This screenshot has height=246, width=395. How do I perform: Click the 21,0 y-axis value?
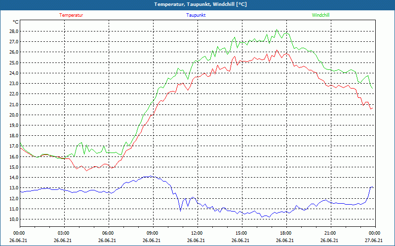[14, 104]
